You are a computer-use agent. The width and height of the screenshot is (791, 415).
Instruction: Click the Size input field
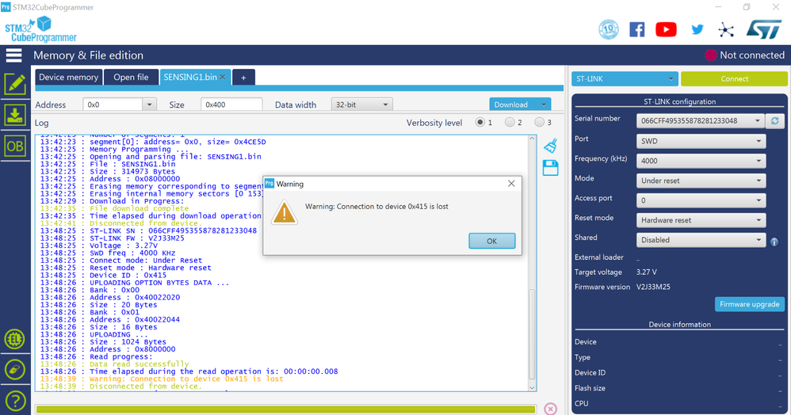231,105
